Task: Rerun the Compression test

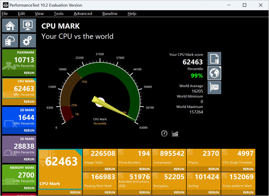Action: pos(179,169)
